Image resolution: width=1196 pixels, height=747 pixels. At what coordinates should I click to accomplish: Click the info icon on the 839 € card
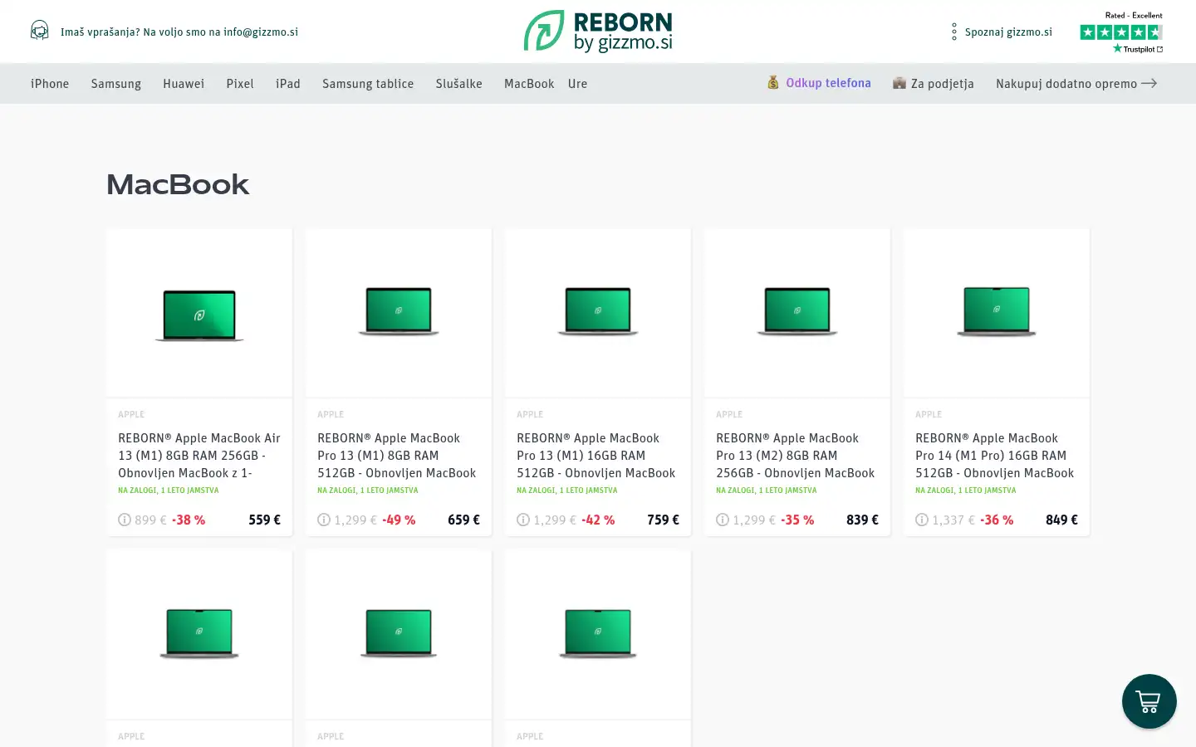[723, 520]
